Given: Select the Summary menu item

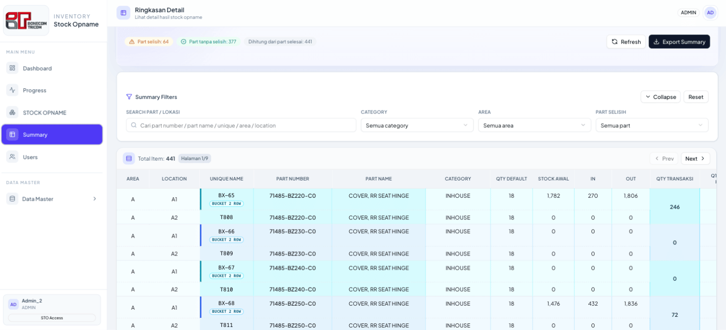Looking at the screenshot, I should click(x=52, y=134).
